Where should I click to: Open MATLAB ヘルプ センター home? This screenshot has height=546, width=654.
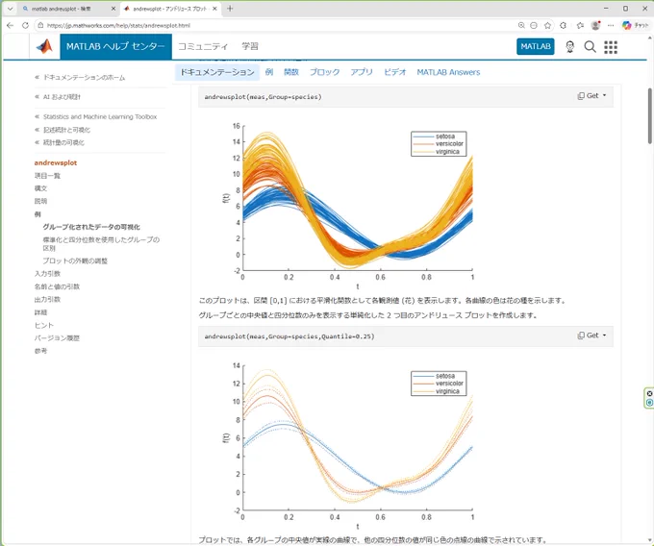(x=115, y=46)
